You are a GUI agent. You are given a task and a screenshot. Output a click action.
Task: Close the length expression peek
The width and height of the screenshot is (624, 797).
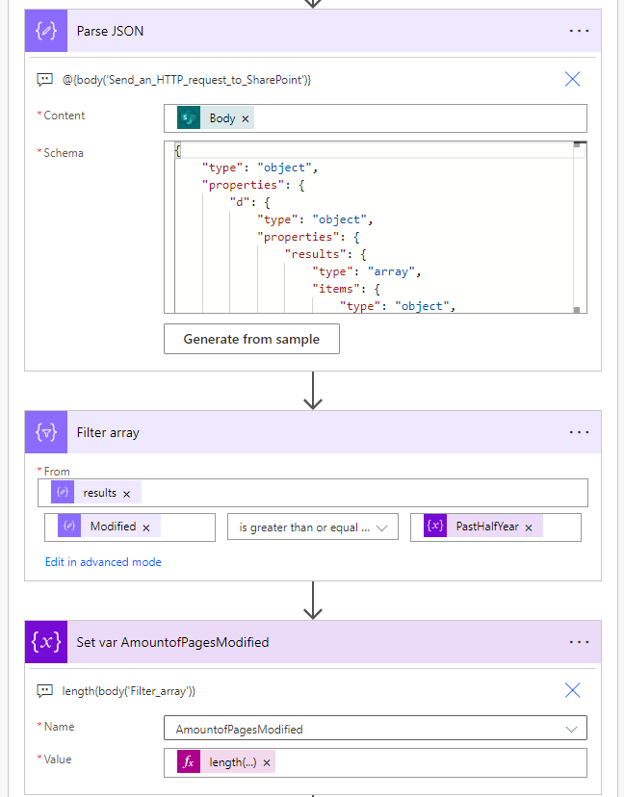point(572,690)
